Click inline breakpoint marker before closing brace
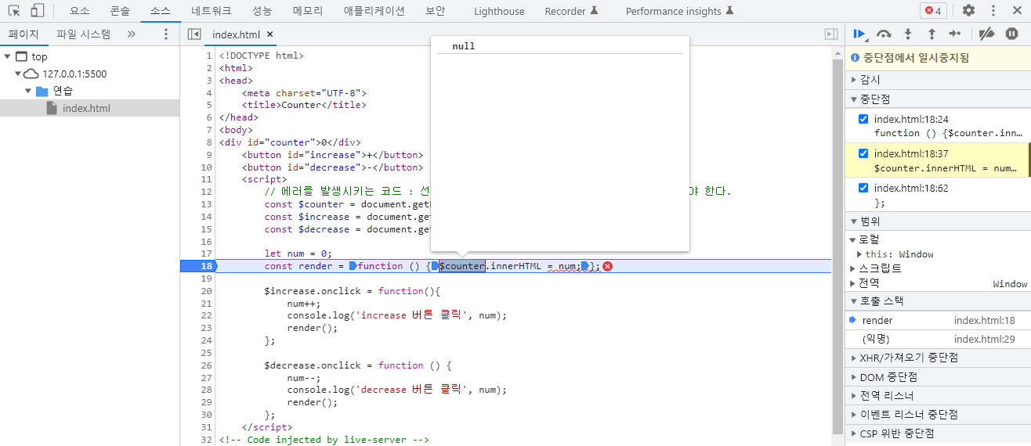1031x446 pixels. [x=584, y=266]
